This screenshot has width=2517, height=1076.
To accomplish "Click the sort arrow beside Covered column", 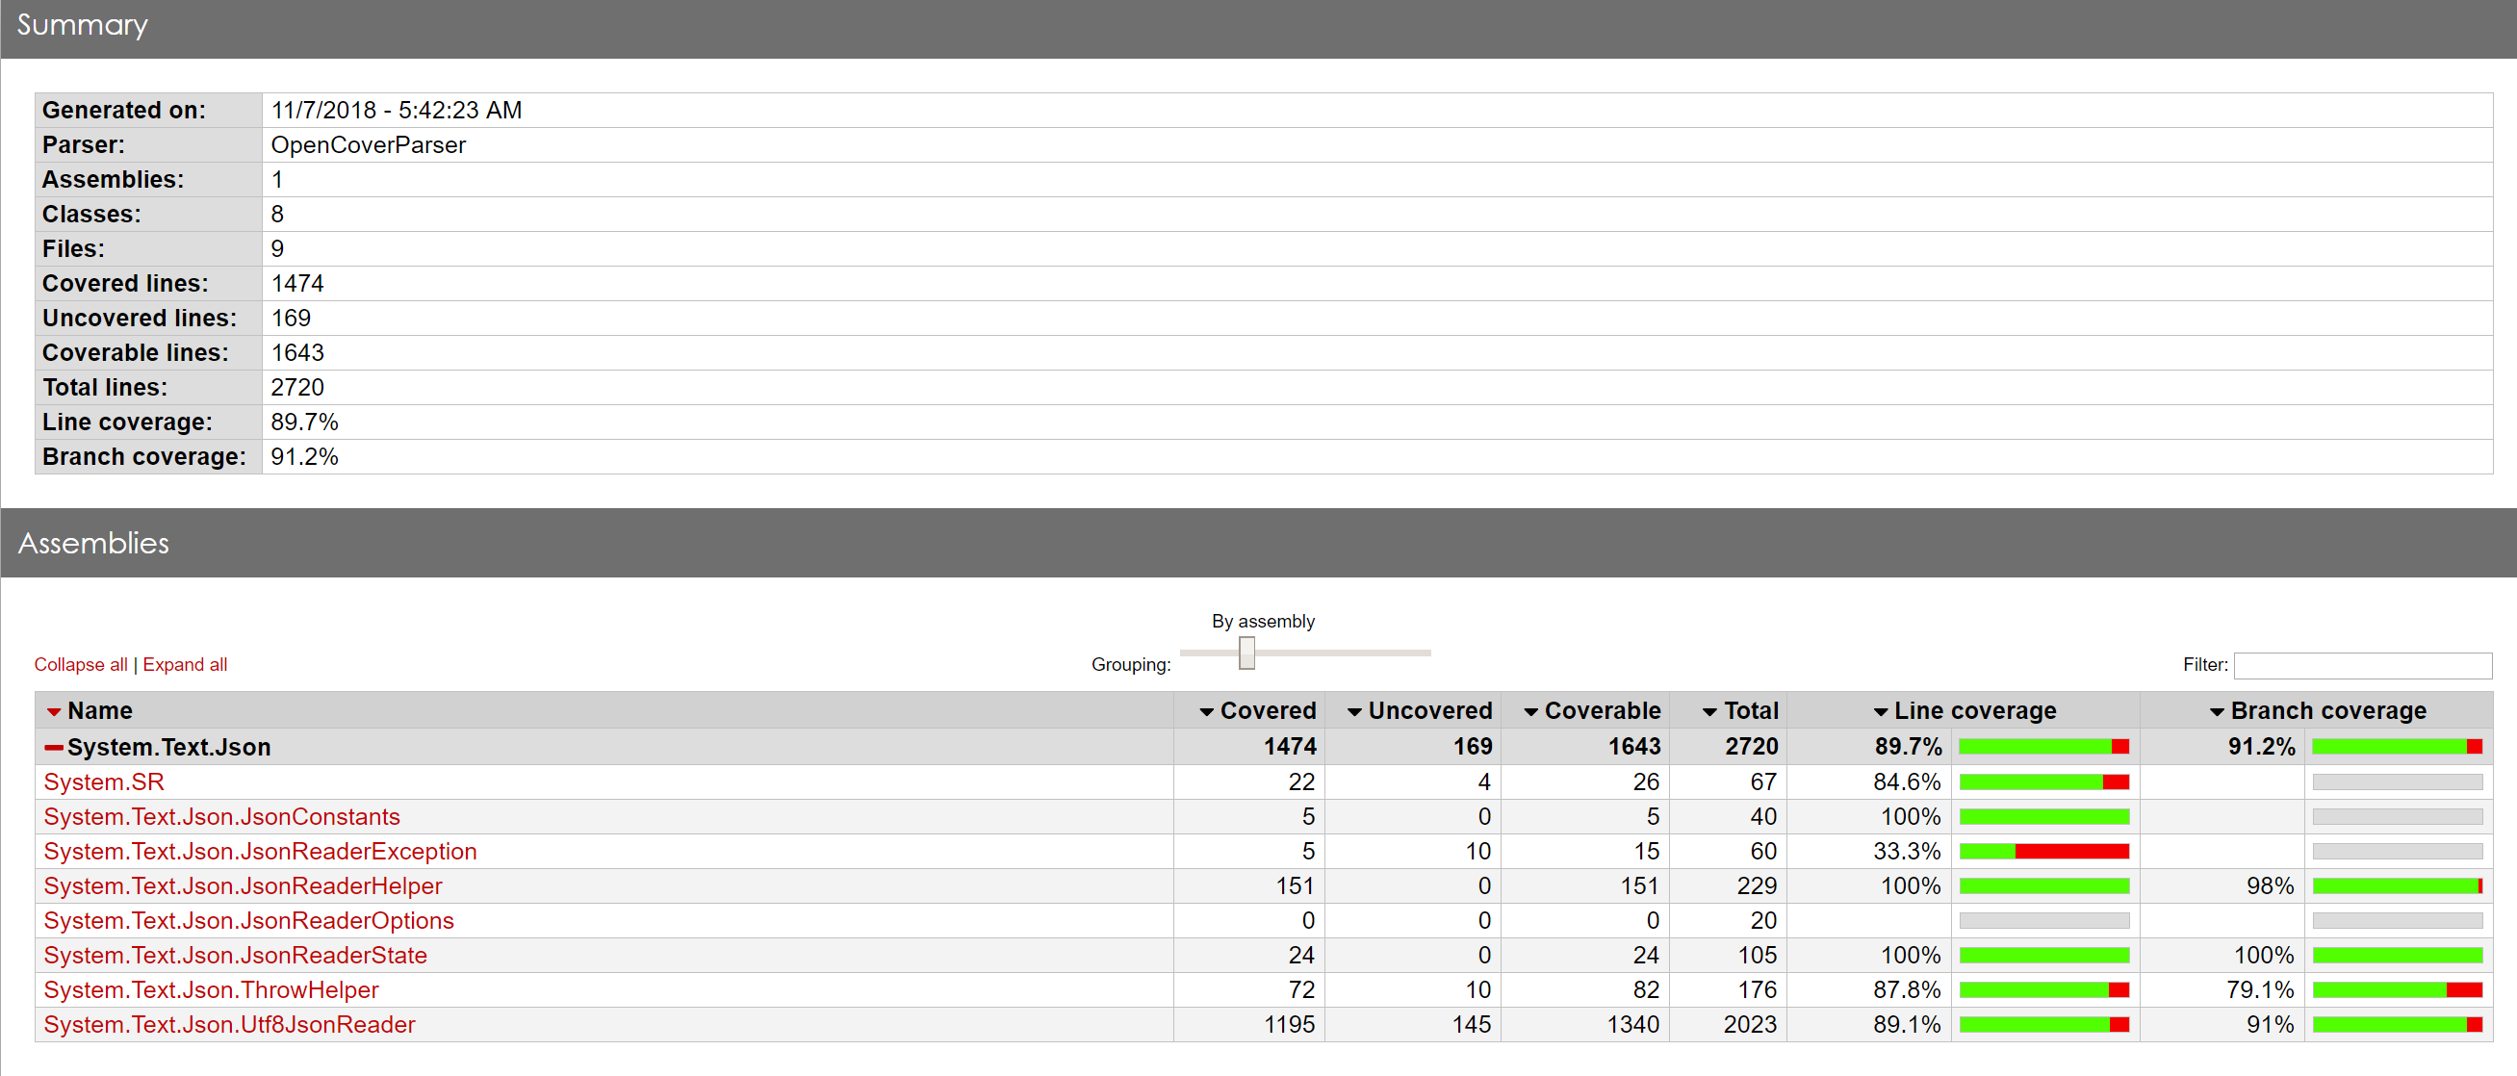I will [1207, 711].
